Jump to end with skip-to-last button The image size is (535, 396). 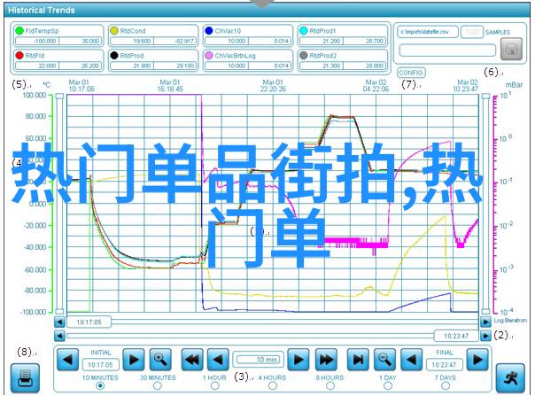coord(358,359)
